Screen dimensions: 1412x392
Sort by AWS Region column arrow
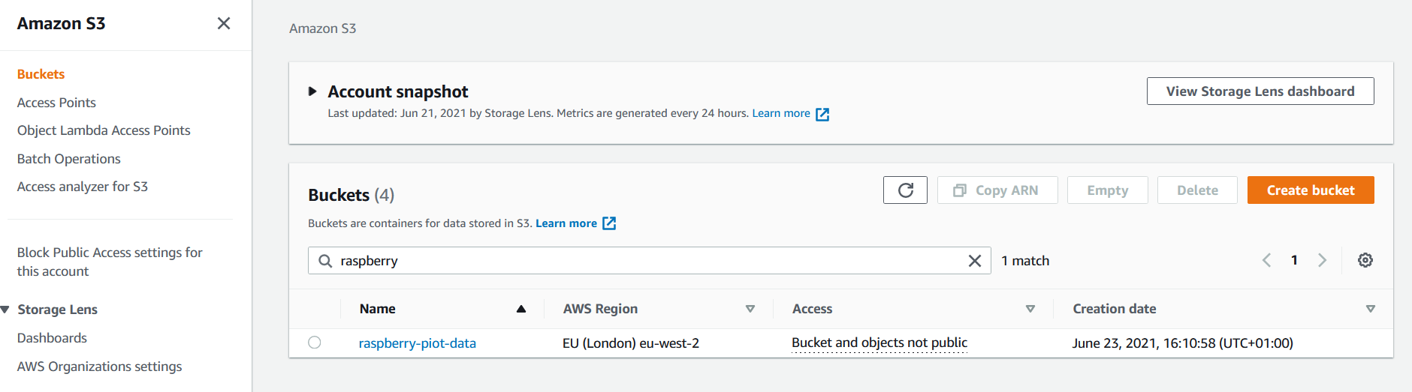pos(750,309)
